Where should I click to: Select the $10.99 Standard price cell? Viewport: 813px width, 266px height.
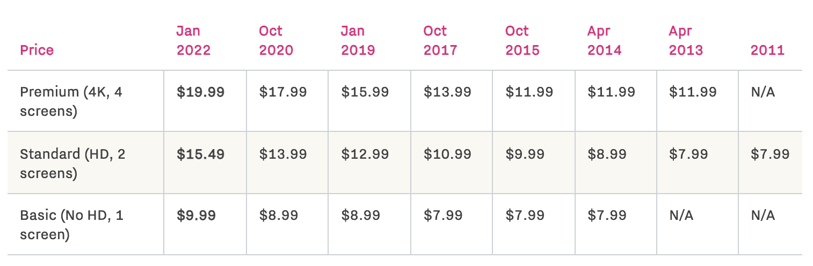(x=447, y=154)
